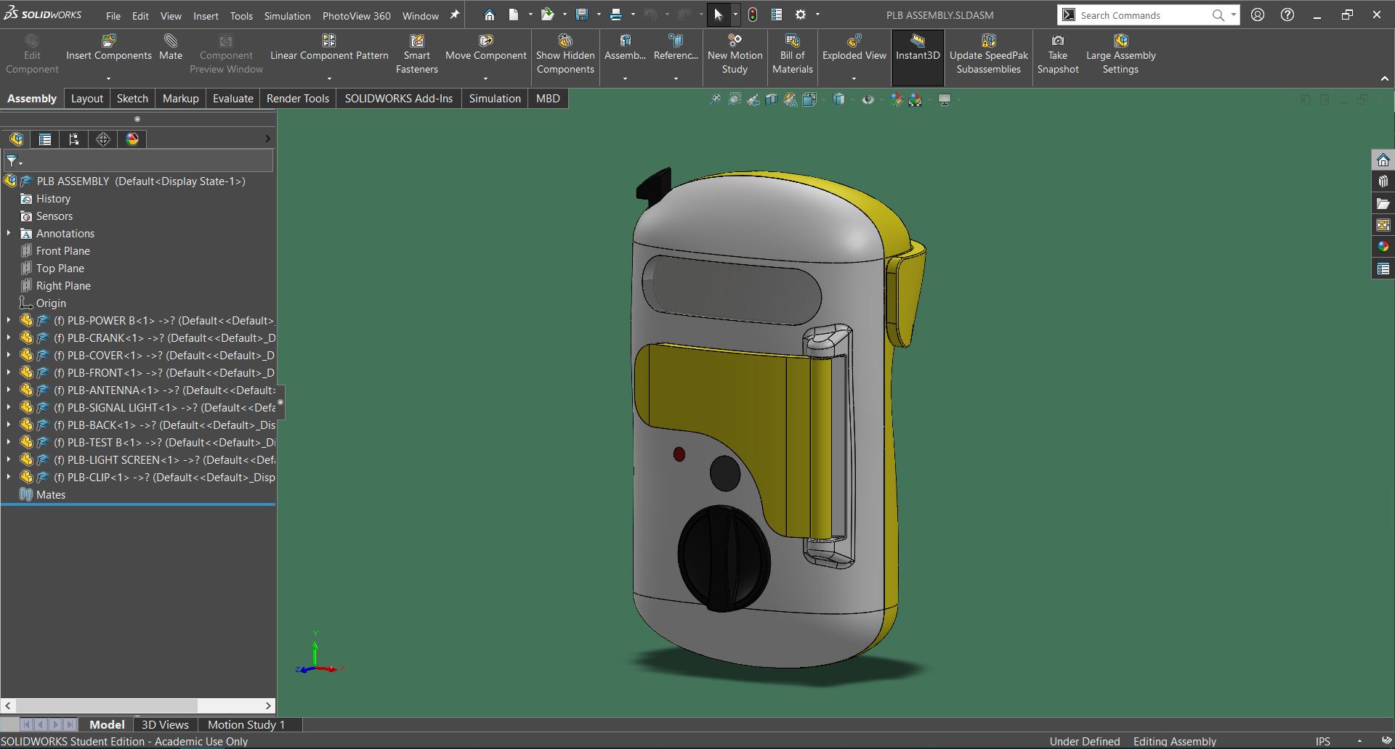Click Show Hidden Components

coord(565,54)
